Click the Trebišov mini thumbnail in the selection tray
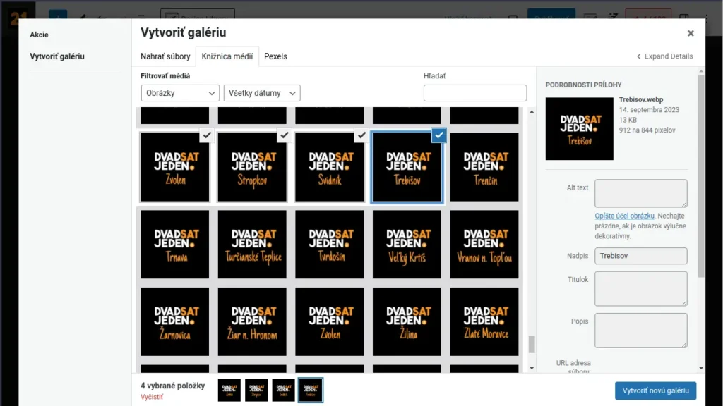 coord(311,390)
